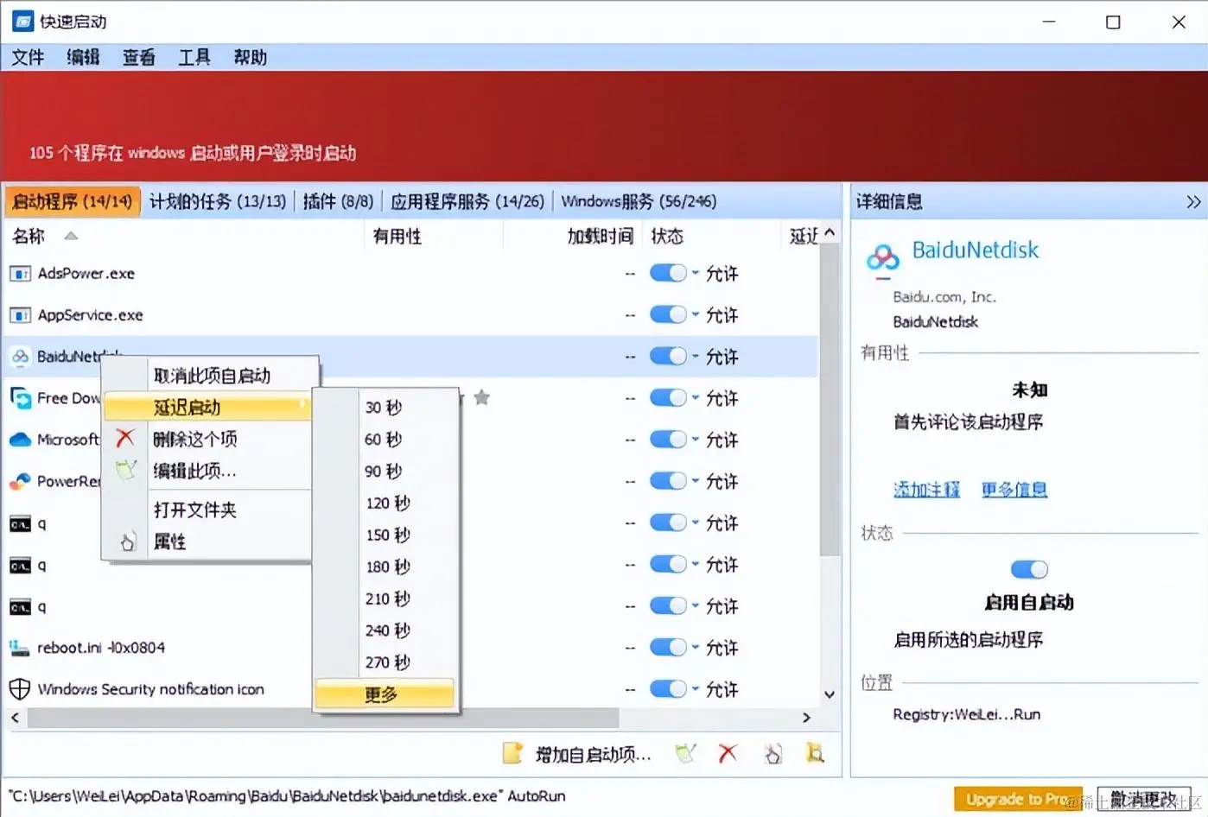The height and width of the screenshot is (817, 1208).
Task: Click the Microsoft OneDrive cloud row icon
Action: click(20, 440)
